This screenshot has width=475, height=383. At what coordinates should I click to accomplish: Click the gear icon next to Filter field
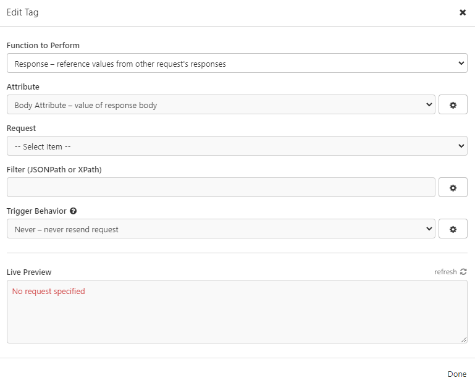[x=453, y=187]
